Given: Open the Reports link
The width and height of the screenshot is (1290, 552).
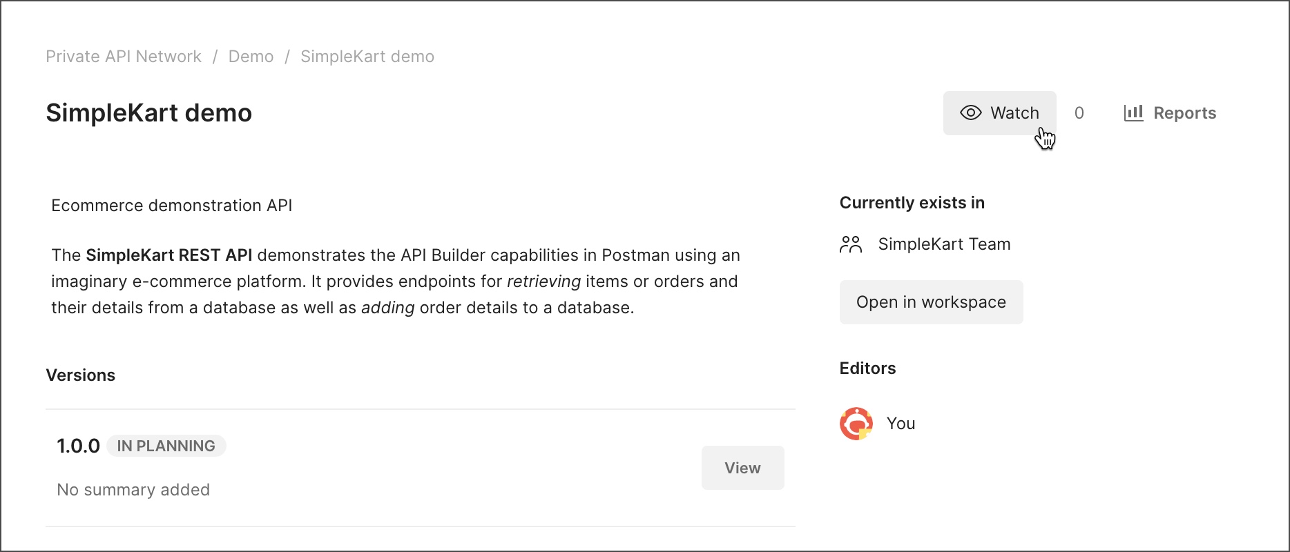Looking at the screenshot, I should click(x=1170, y=113).
